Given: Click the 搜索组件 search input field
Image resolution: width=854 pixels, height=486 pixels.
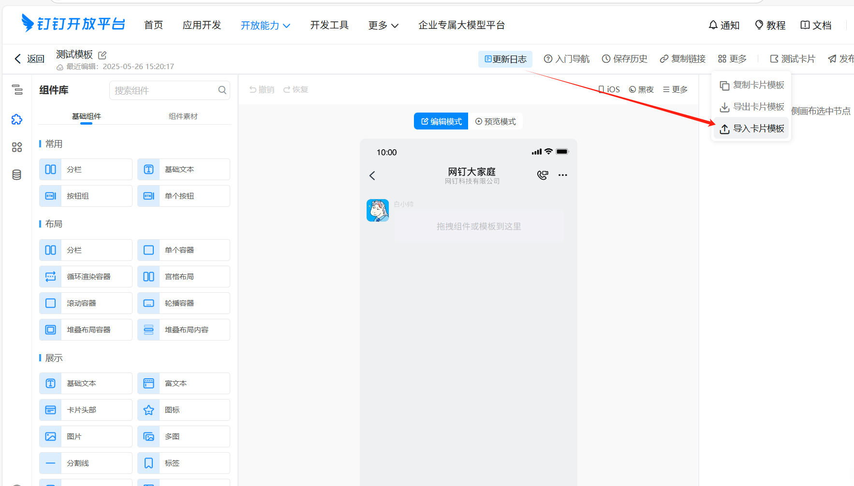Looking at the screenshot, I should coord(164,90).
